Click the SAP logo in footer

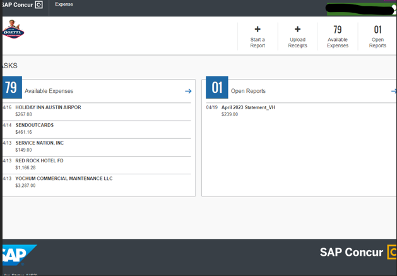19,255
